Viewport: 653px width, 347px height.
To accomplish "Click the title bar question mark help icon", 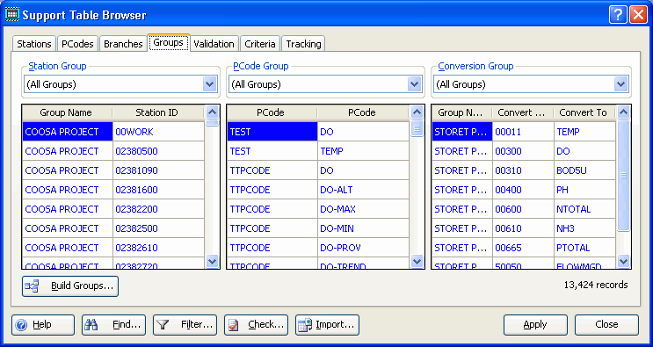I will coord(618,15).
